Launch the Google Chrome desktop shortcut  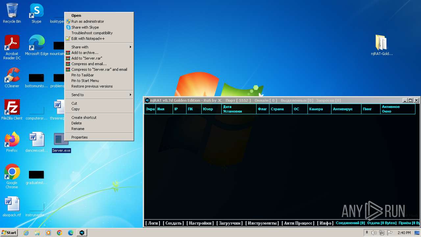(12, 176)
